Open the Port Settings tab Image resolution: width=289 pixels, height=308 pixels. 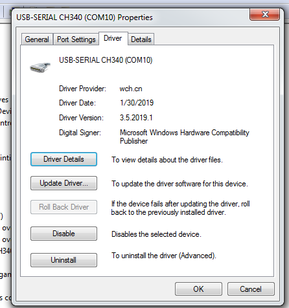click(76, 39)
